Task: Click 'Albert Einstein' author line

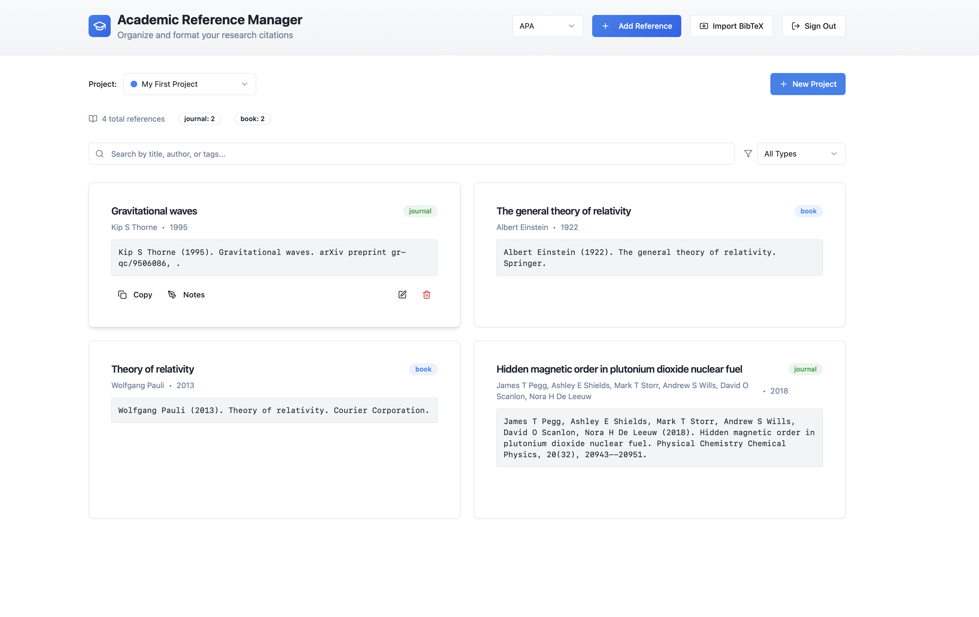Action: point(522,227)
